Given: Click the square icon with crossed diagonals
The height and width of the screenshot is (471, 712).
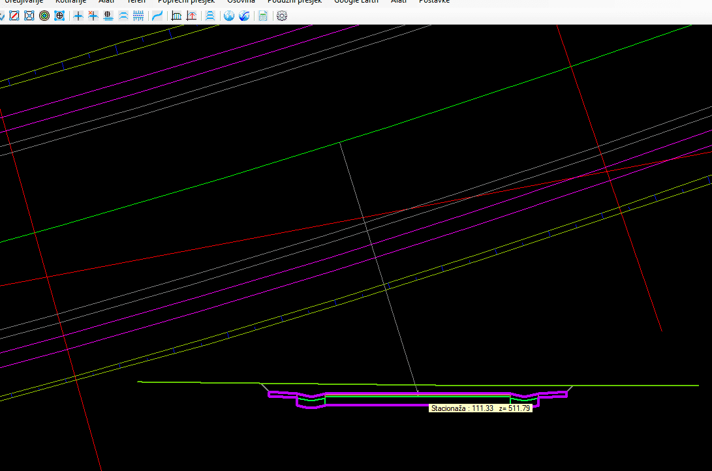Looking at the screenshot, I should pyautogui.click(x=29, y=16).
